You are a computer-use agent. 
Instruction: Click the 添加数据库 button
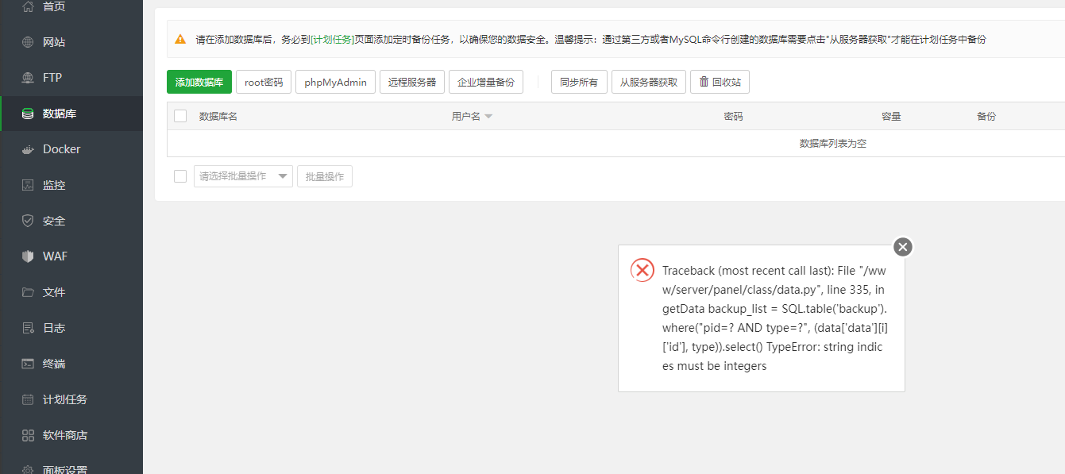199,81
